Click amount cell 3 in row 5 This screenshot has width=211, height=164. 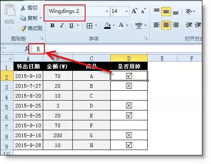click(x=58, y=105)
